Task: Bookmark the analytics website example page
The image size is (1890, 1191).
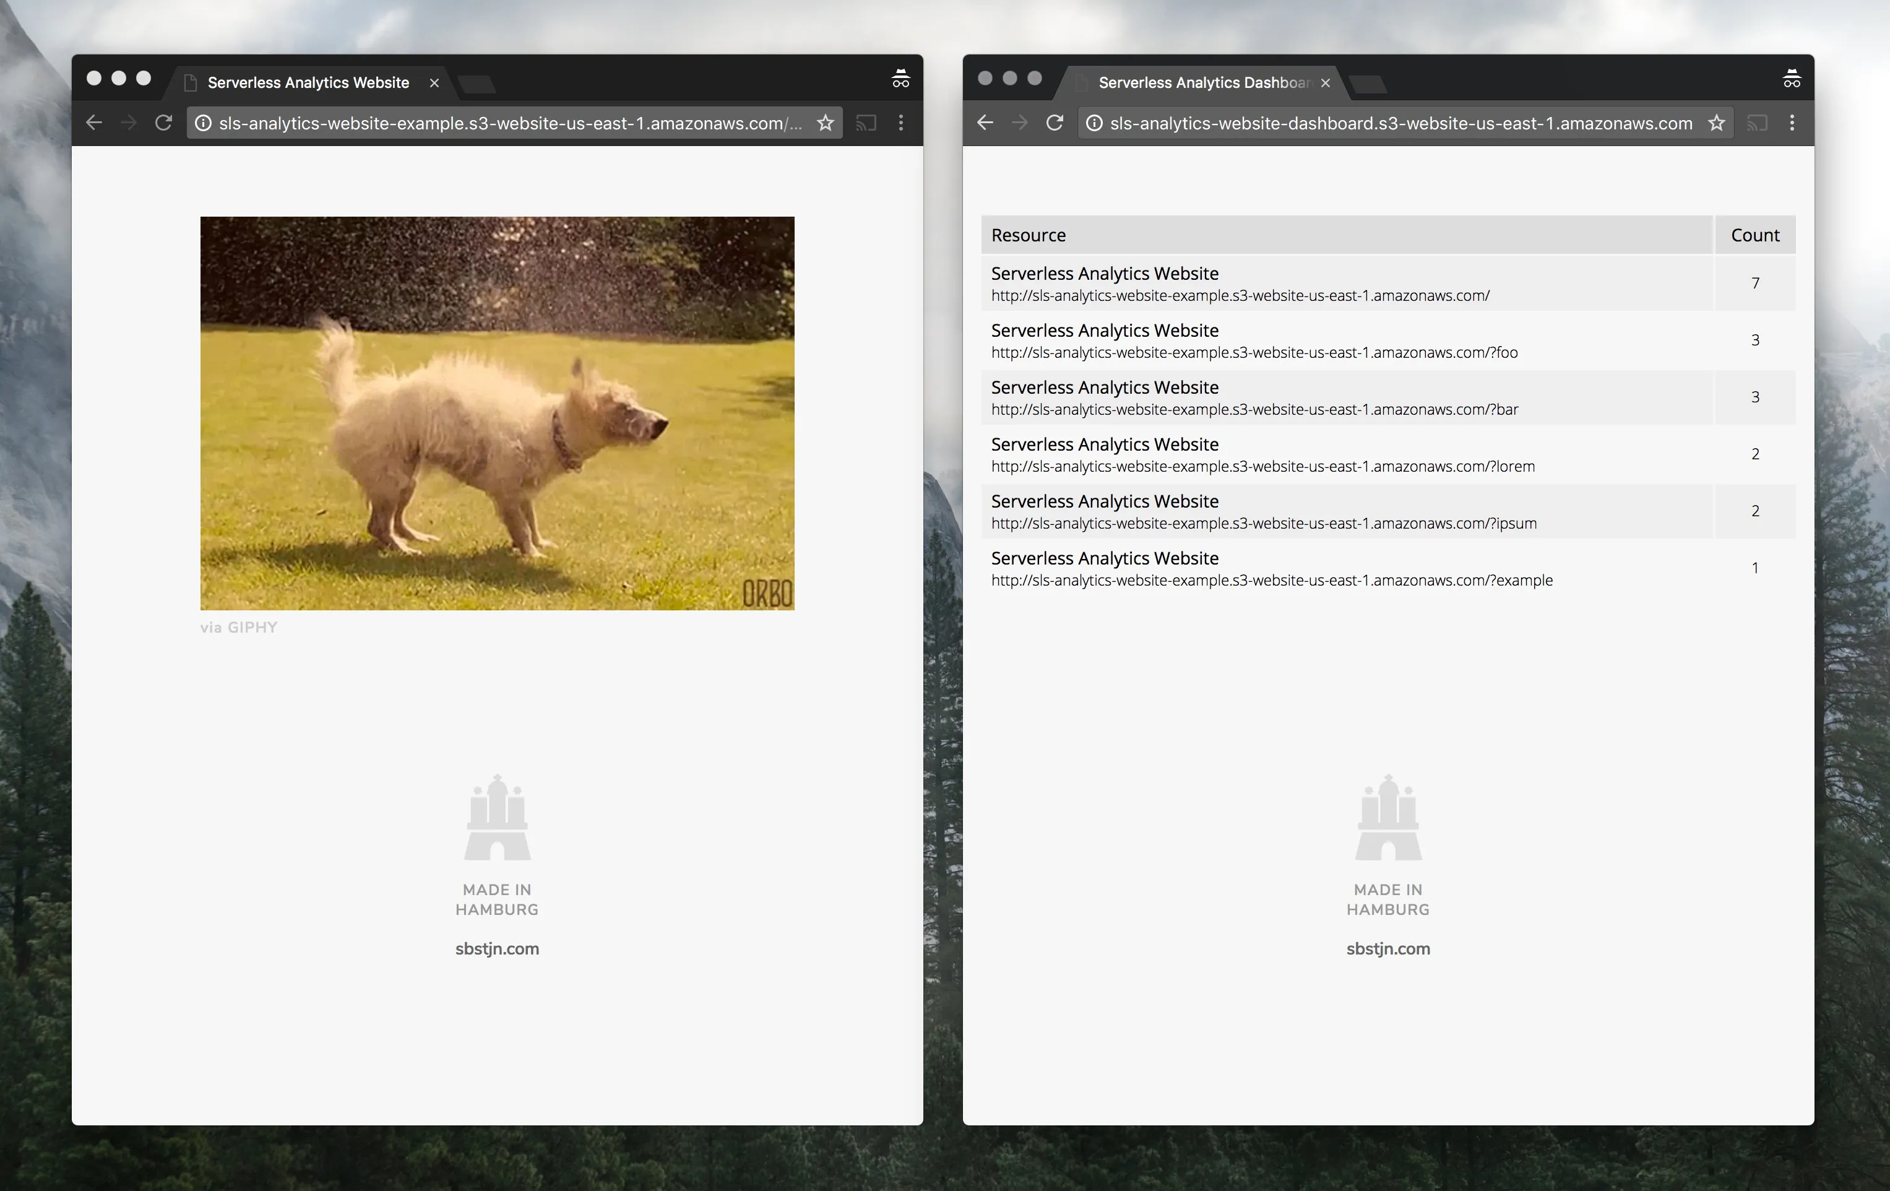Action: tap(825, 123)
